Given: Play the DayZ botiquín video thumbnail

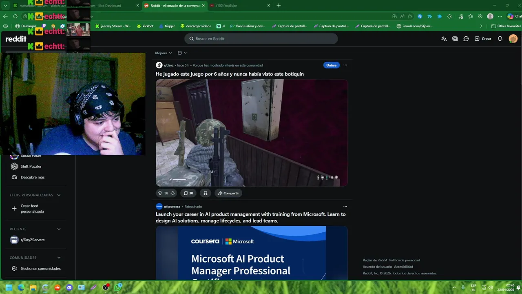Looking at the screenshot, I should click(x=252, y=133).
